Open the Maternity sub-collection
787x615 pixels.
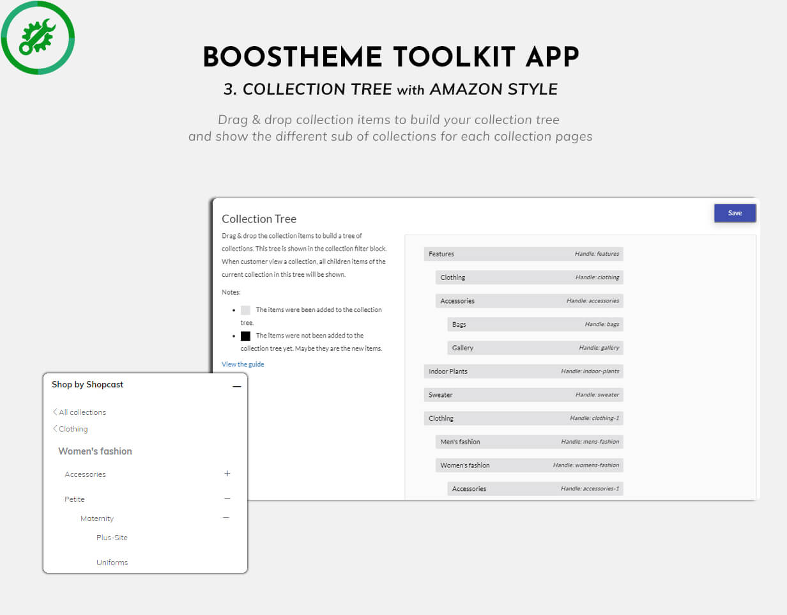tap(97, 518)
